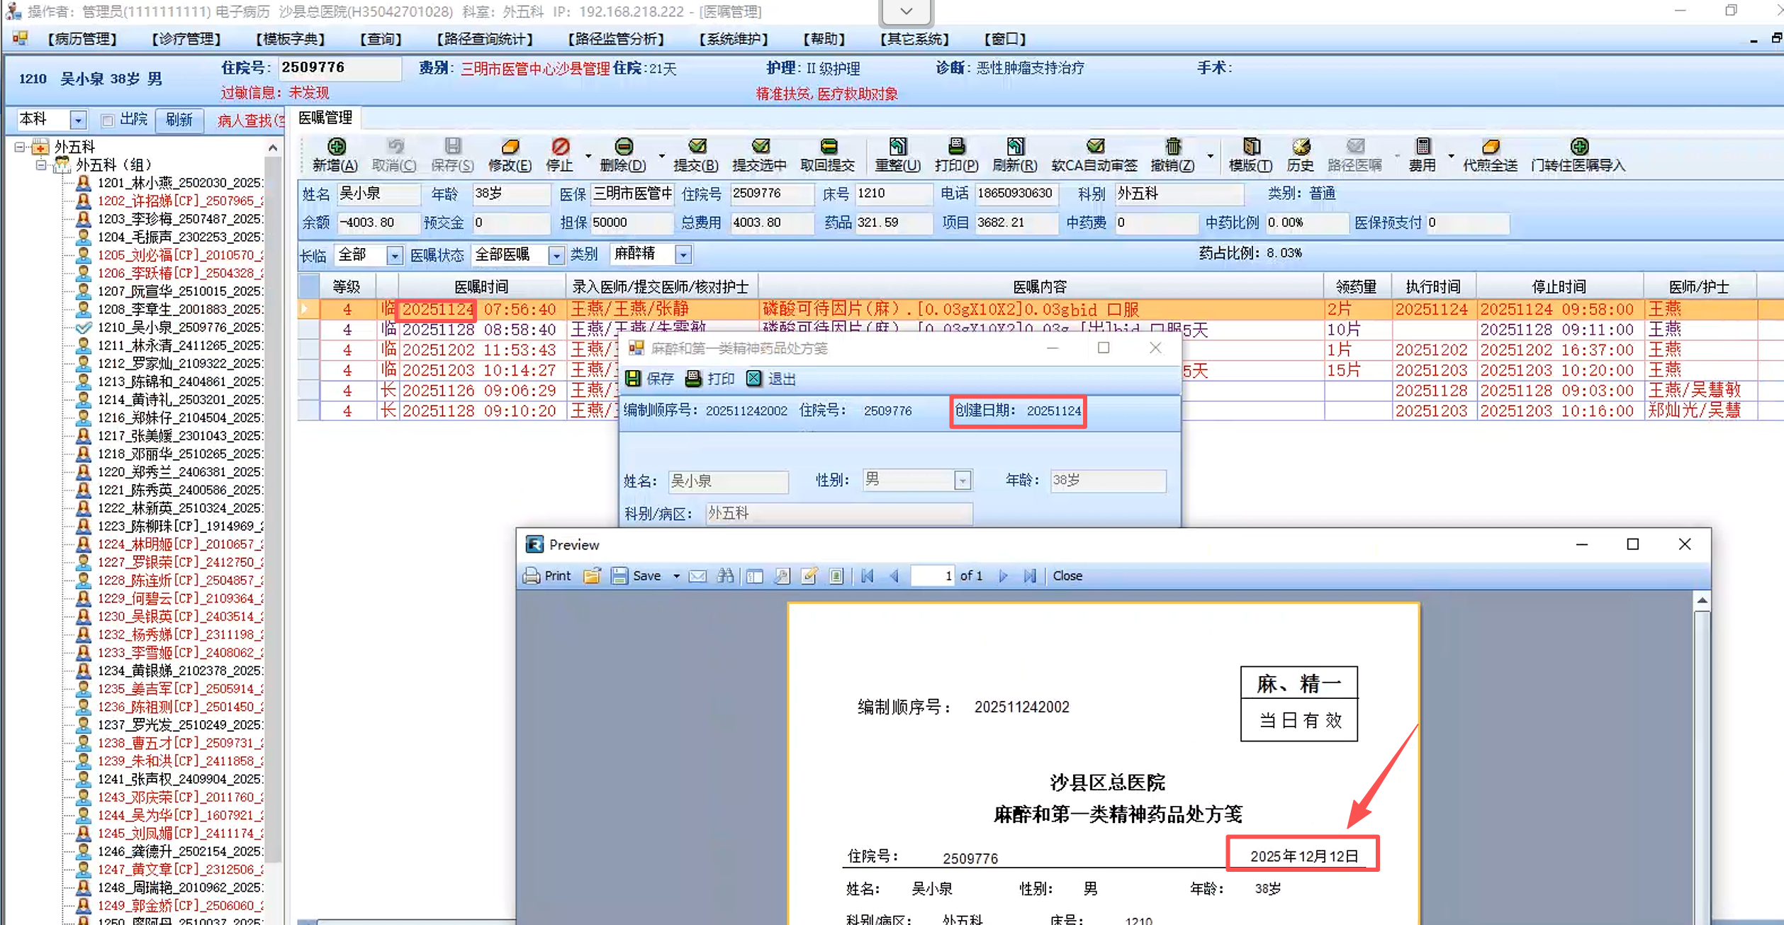Click the 撤销(Z) trash icon
Image resolution: width=1784 pixels, height=925 pixels.
point(1173,147)
